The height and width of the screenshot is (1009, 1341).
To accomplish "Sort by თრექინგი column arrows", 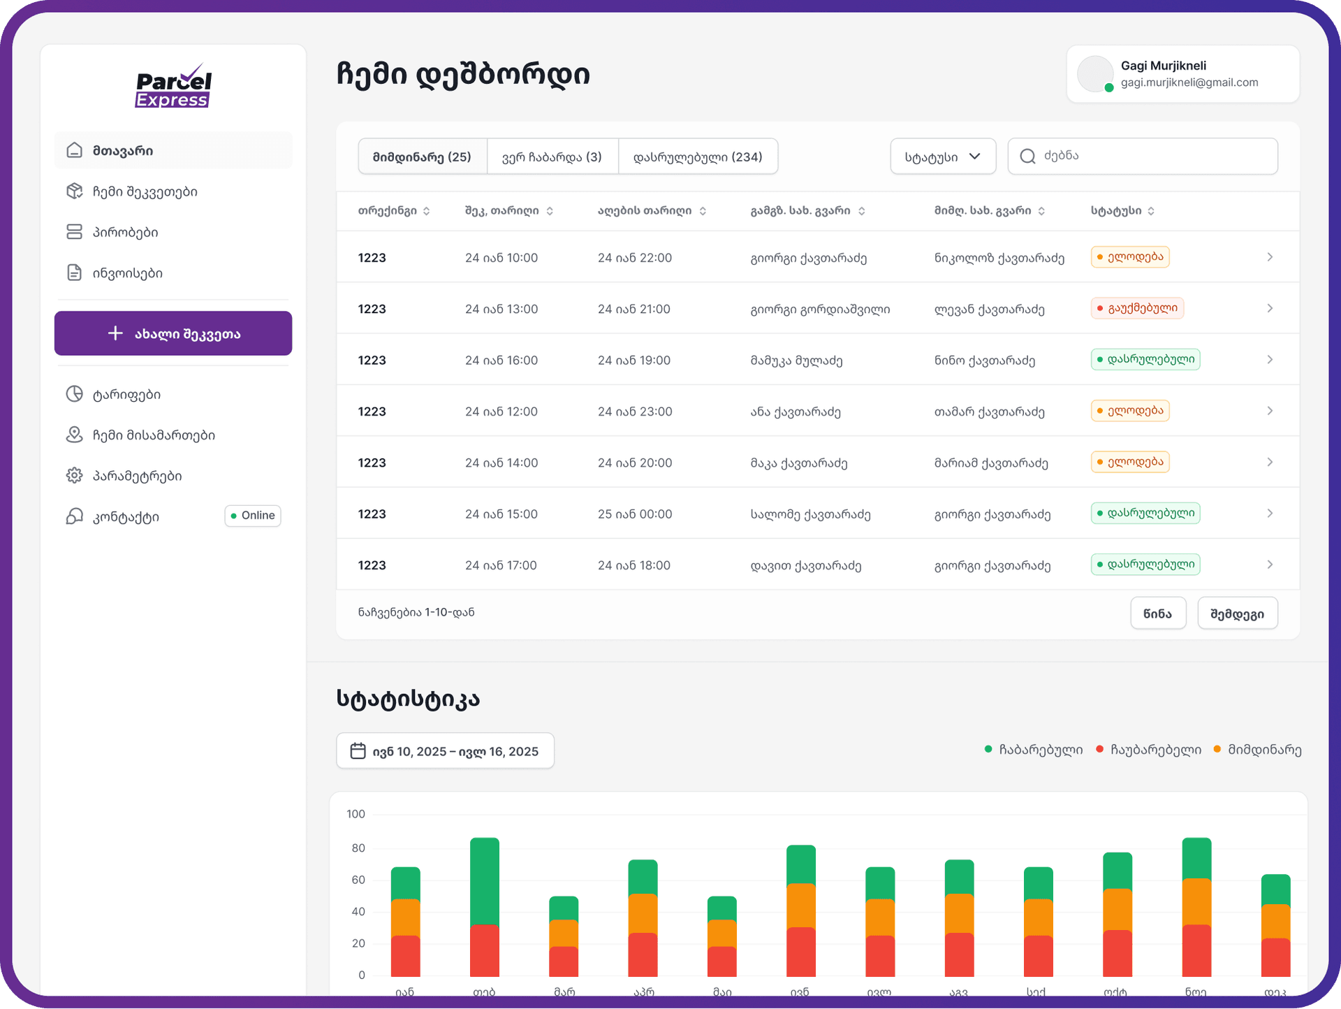I will (x=427, y=211).
